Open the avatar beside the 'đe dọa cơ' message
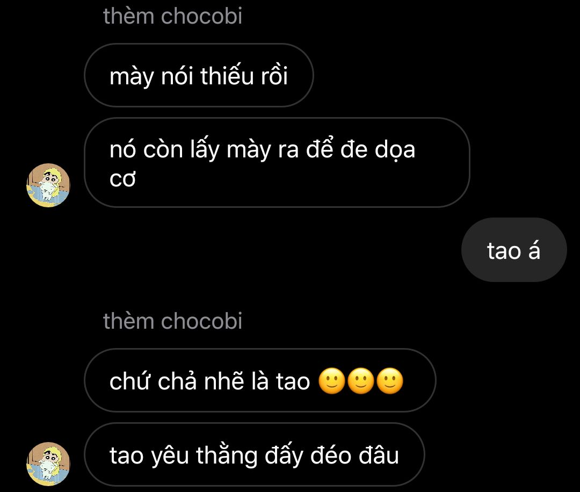This screenshot has width=580, height=492. (48, 185)
